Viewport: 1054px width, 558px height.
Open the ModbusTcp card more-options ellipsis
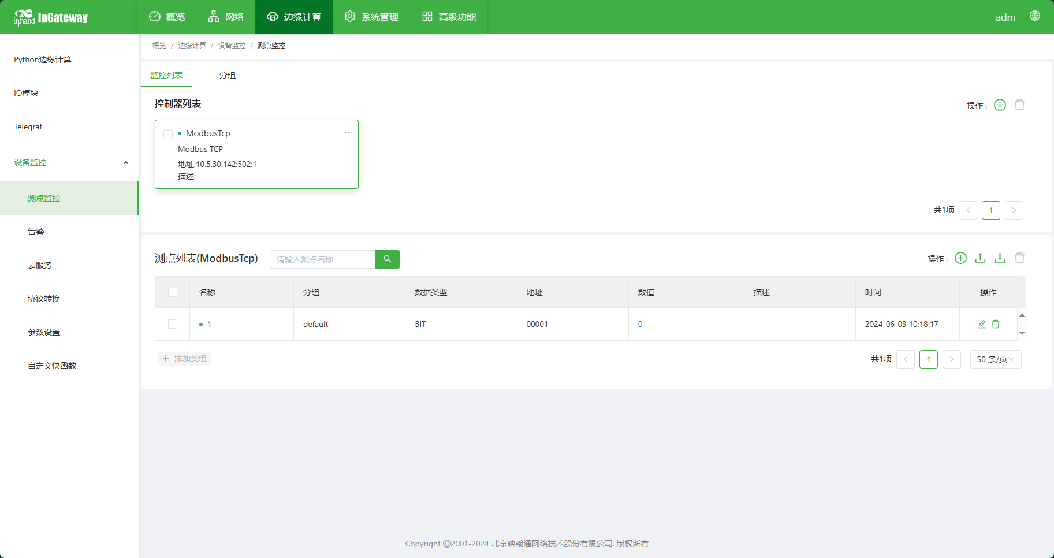point(348,133)
